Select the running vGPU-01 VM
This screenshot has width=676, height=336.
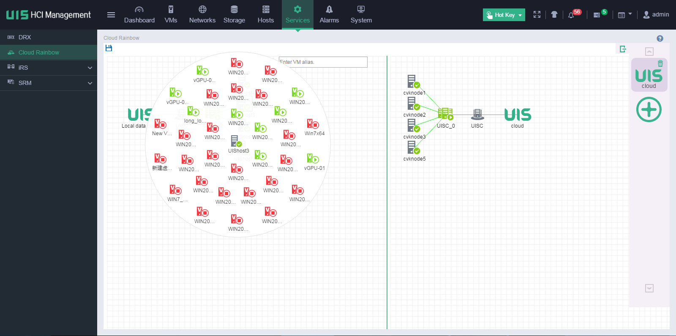coord(313,158)
